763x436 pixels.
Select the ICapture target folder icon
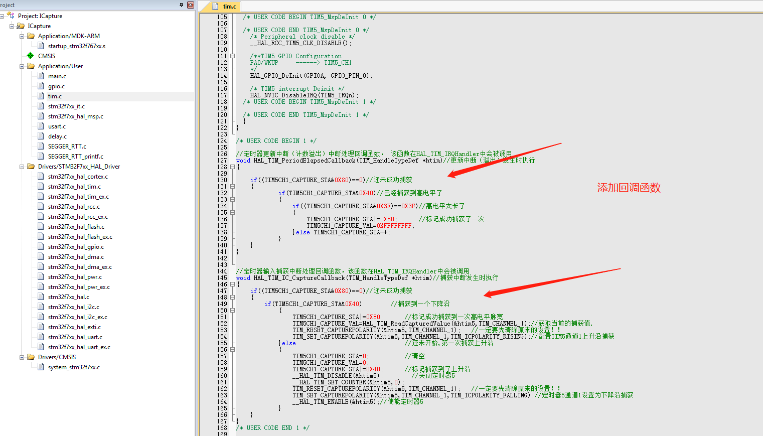[21, 26]
